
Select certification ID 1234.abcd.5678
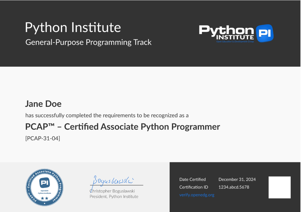click(233, 187)
